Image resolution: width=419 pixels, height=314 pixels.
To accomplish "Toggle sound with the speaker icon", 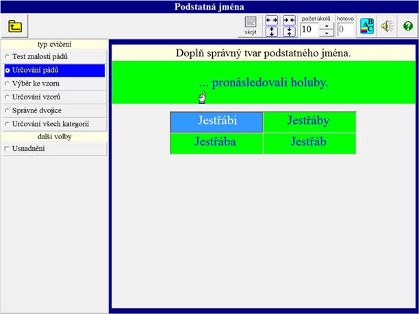I will pos(388,27).
